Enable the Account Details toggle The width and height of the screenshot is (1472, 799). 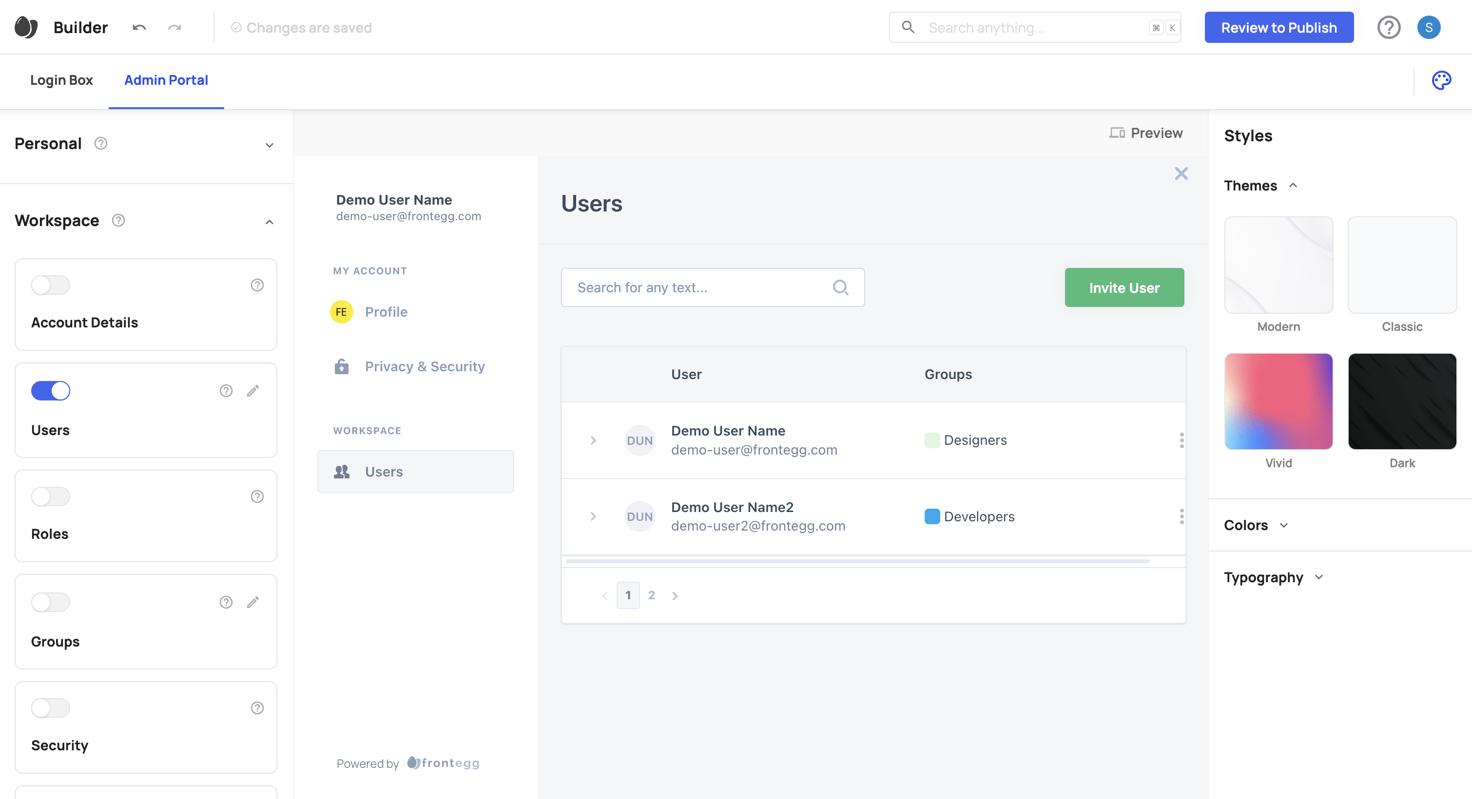pos(51,285)
